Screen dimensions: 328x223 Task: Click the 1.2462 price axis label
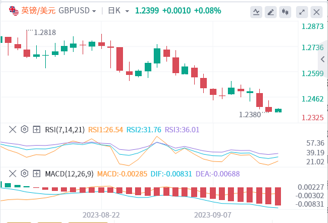(312, 99)
